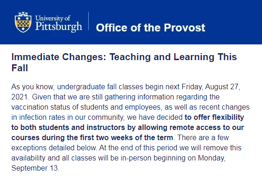Image resolution: width=262 pixels, height=185 pixels.
Task: Click the word 'Pittsburgh' in the logo
Action: [59, 27]
